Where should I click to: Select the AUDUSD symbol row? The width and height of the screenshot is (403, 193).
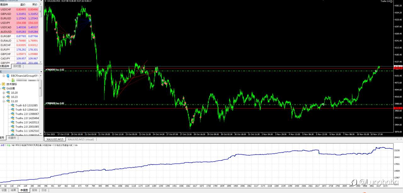[19, 32]
